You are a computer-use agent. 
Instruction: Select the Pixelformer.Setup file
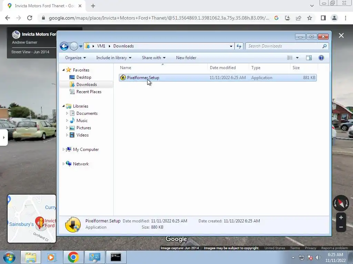pyautogui.click(x=218, y=78)
